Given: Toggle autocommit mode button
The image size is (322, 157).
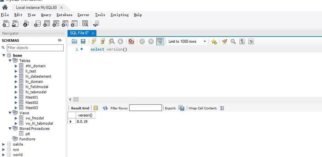Looking at the screenshot, I should click(160, 41).
